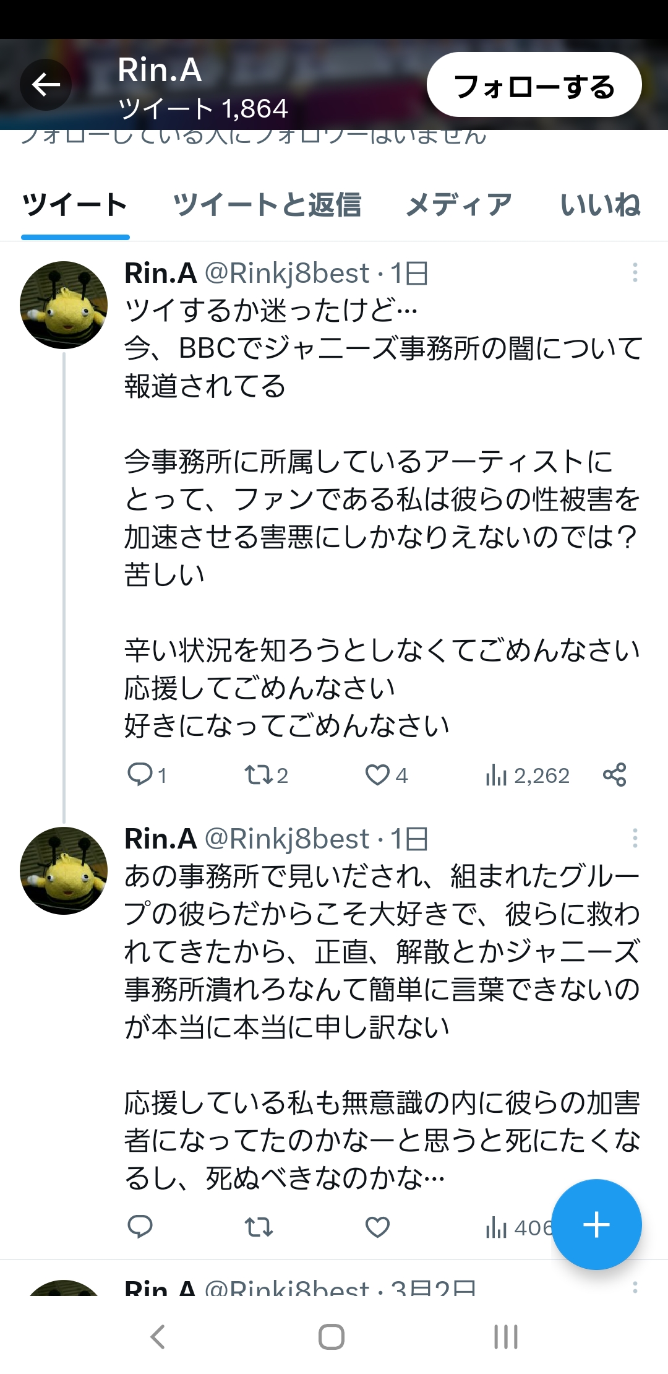The height and width of the screenshot is (1374, 668).
Task: Share the first tweet
Action: (614, 774)
